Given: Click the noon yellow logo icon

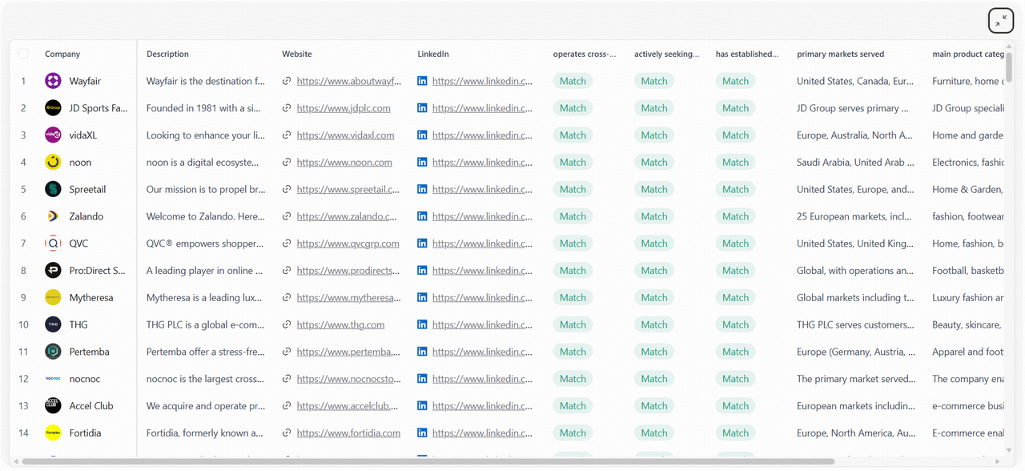Looking at the screenshot, I should pos(53,163).
